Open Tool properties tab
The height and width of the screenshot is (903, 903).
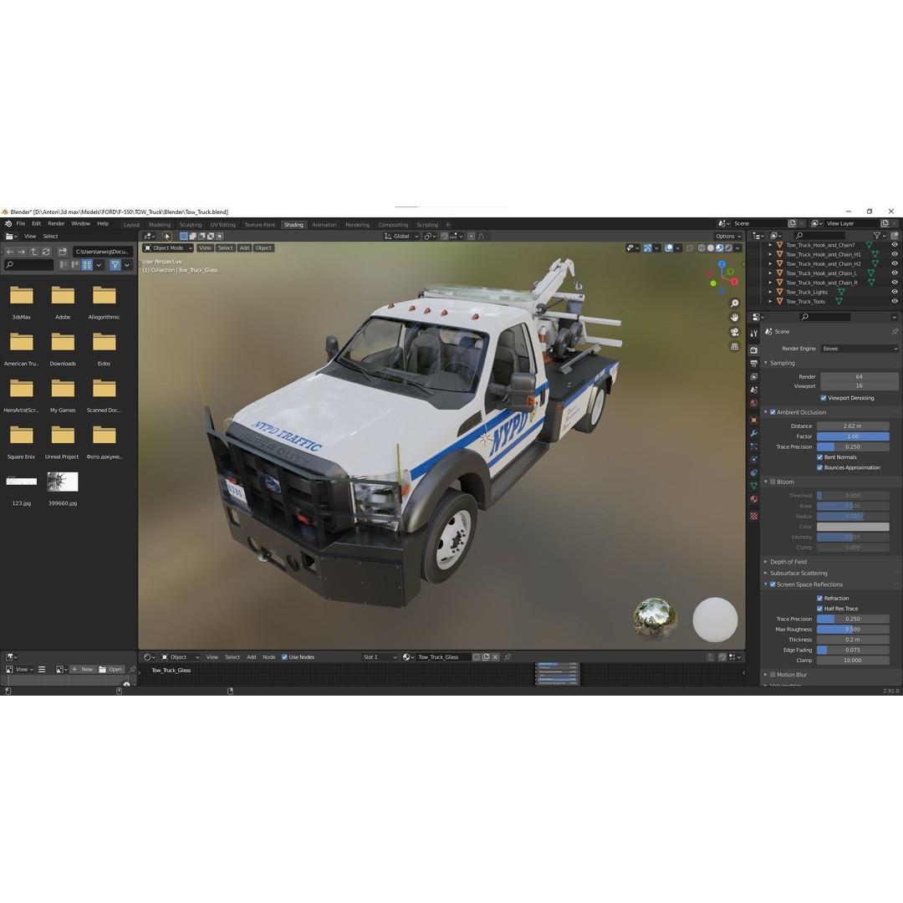pos(754,334)
